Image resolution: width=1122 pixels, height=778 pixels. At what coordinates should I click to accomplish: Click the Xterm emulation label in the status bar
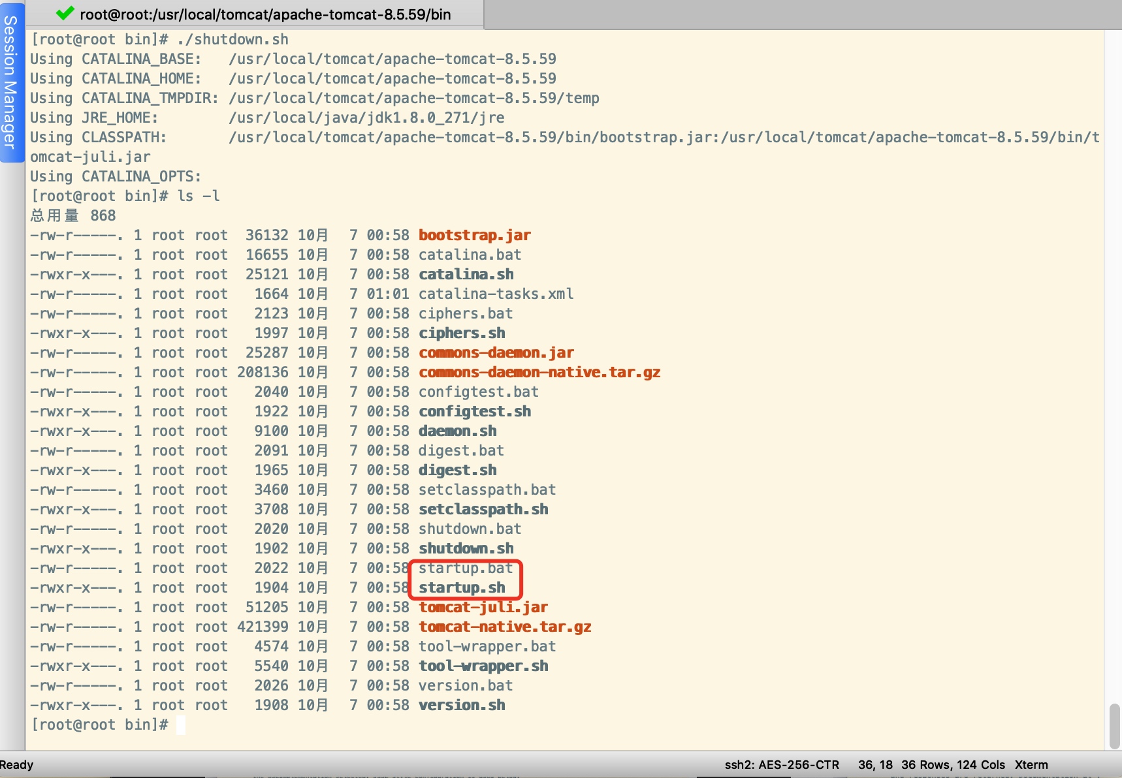[1031, 764]
